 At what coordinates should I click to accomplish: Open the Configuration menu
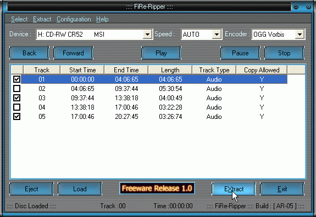tap(74, 19)
